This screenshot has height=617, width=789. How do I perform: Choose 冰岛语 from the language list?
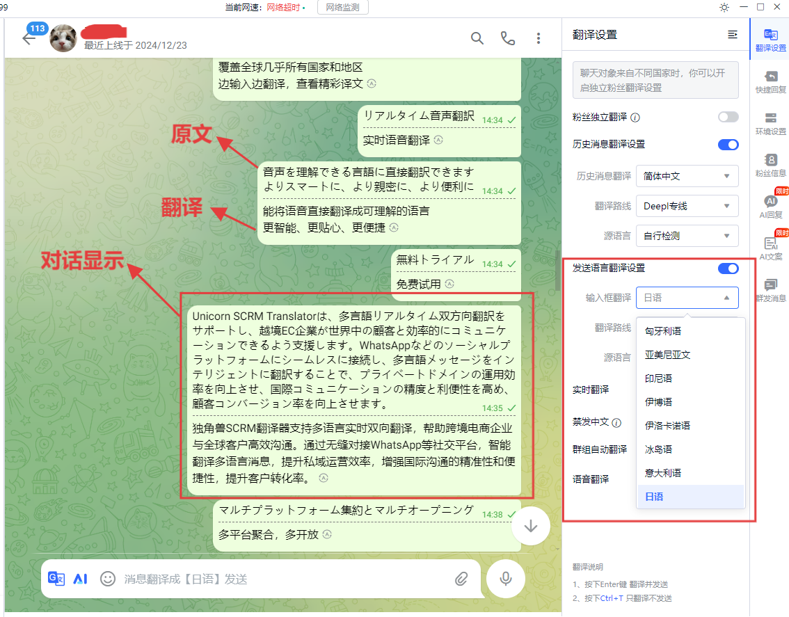click(691, 449)
